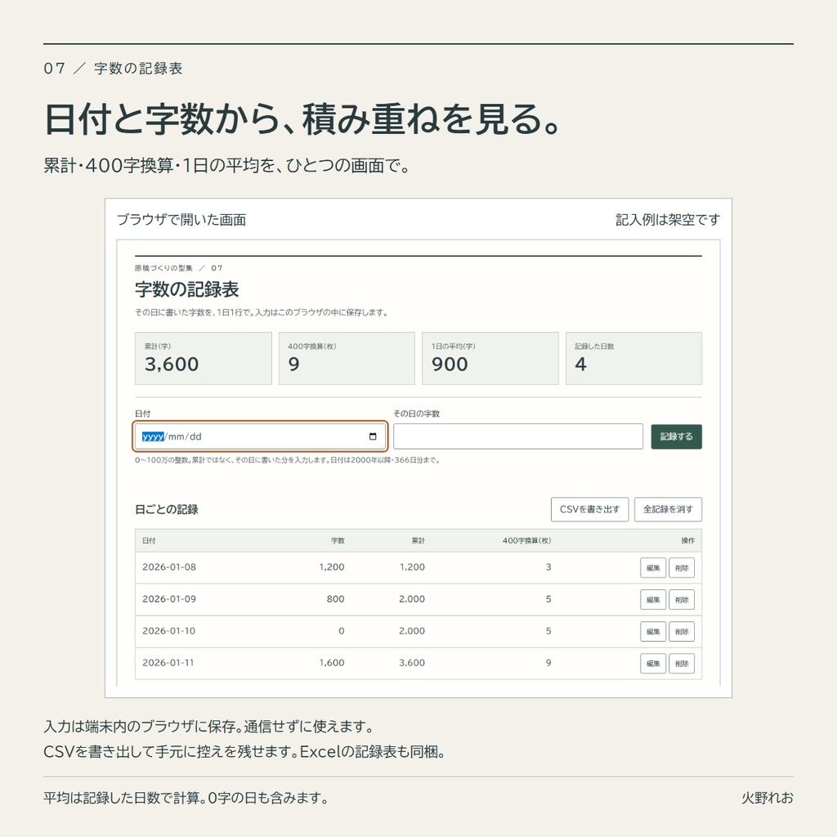Click the 累計 column header
This screenshot has width=837, height=837.
418,541
